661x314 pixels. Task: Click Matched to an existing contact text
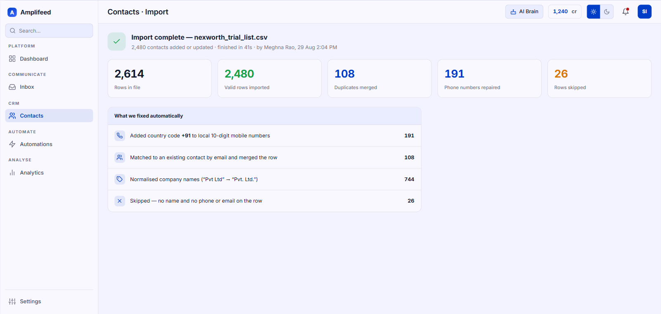(204, 158)
